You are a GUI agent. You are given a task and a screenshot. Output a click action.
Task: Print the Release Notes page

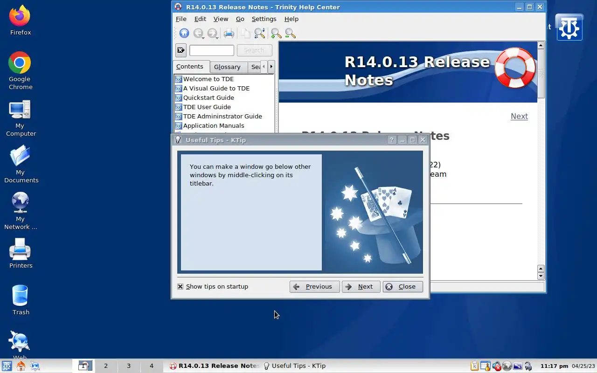coord(229,33)
